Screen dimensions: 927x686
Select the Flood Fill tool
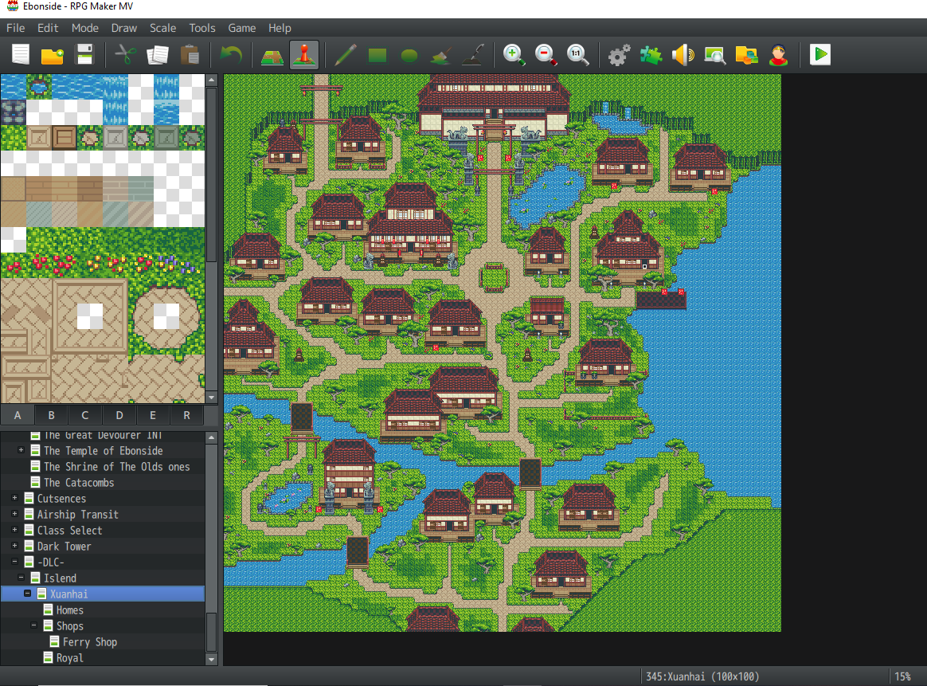[440, 55]
